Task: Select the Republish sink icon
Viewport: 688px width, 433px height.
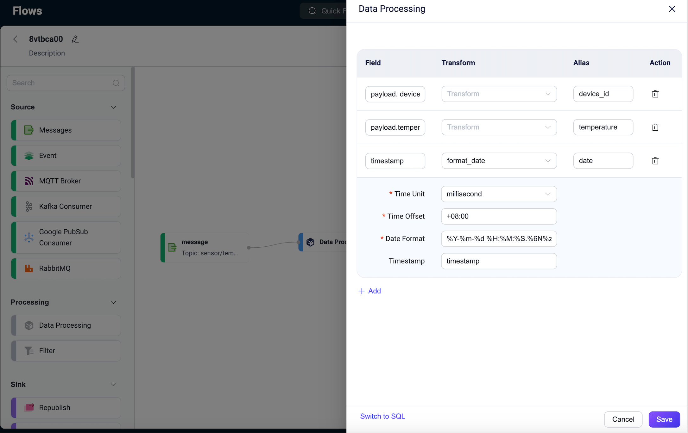Action: [x=29, y=407]
